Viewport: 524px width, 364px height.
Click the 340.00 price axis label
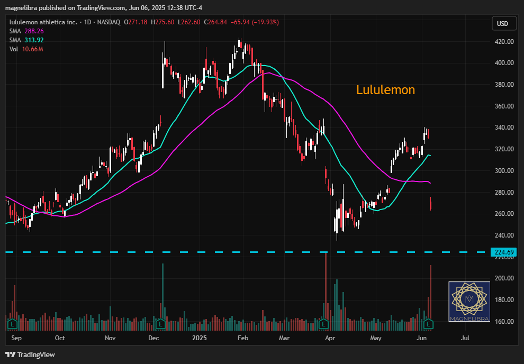click(x=504, y=127)
